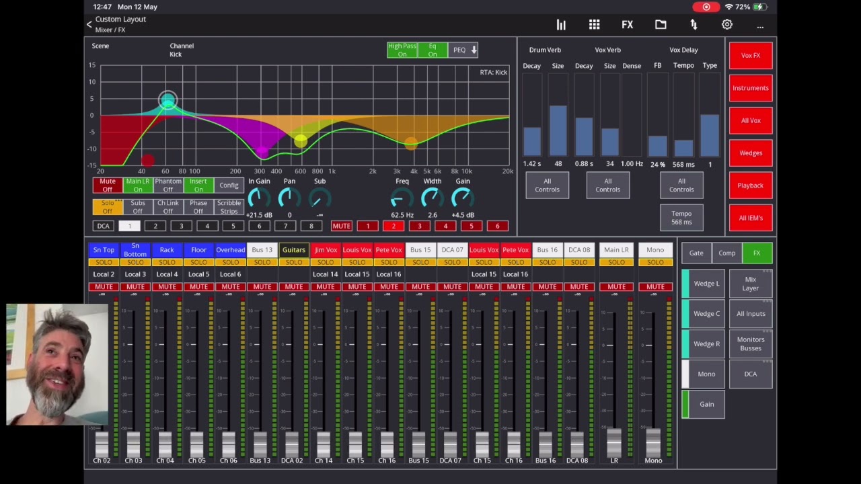This screenshot has height=484, width=861.
Task: Mute the Guitars channel strip
Action: [x=294, y=287]
